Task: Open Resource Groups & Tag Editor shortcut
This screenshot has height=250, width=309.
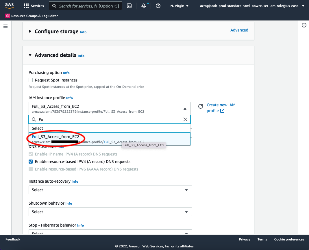Action: point(32,16)
